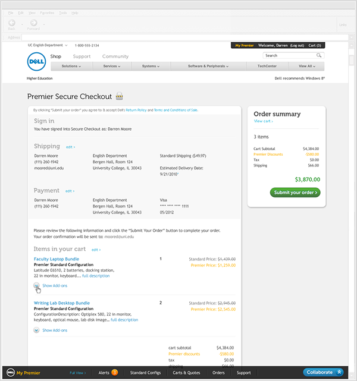The width and height of the screenshot is (357, 381).
Task: Open Cart (3) in the top bar
Action: [x=315, y=45]
